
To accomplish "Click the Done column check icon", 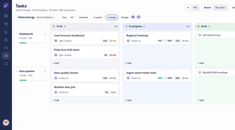I will click(x=198, y=26).
